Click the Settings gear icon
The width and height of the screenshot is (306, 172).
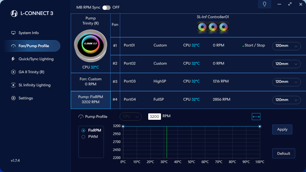(x=13, y=98)
